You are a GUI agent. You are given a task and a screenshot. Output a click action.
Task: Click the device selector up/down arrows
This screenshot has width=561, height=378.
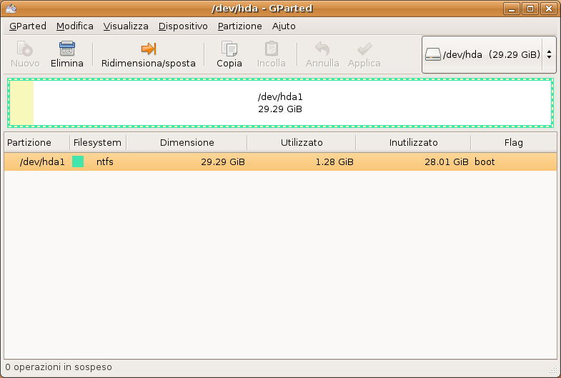[x=549, y=54]
